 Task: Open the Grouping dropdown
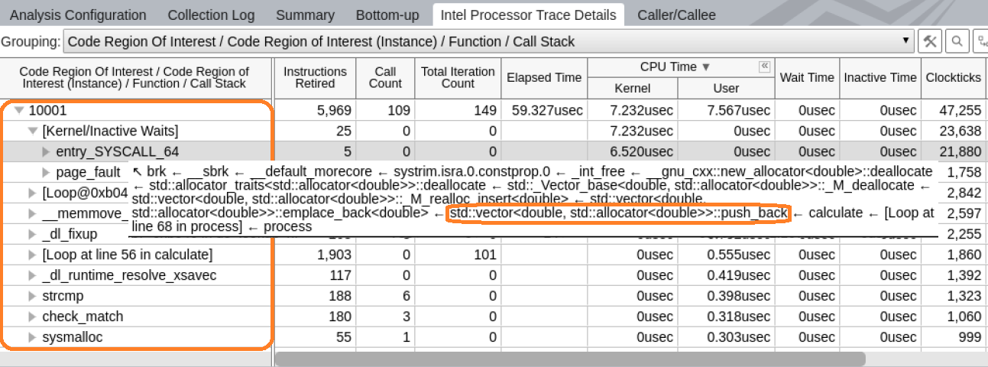point(906,41)
